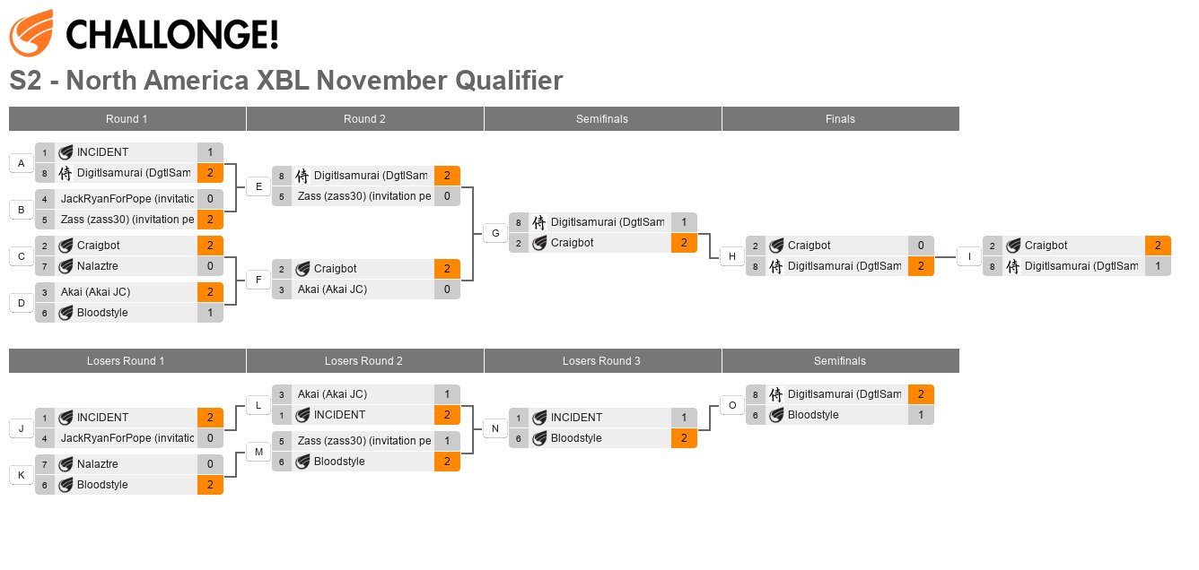Click Craigbot's orange score in match C
Screen dimensions: 1199x570
click(210, 246)
